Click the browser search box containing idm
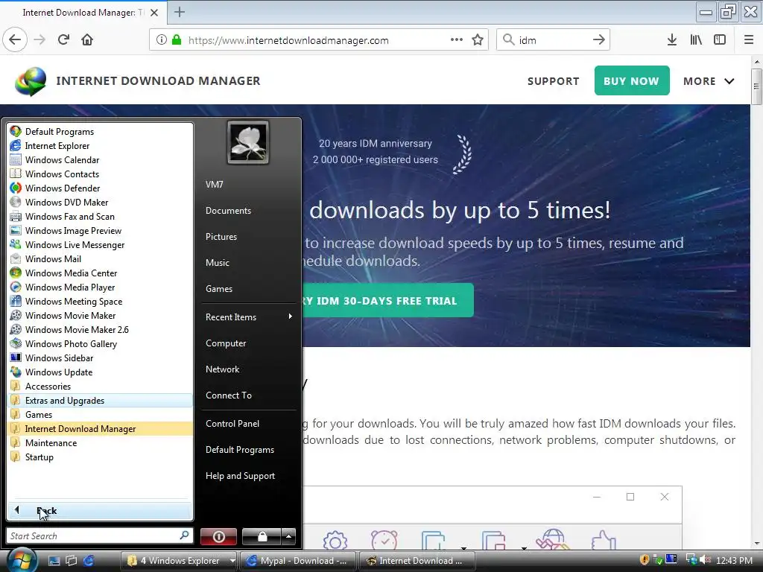The width and height of the screenshot is (763, 572). coord(553,40)
